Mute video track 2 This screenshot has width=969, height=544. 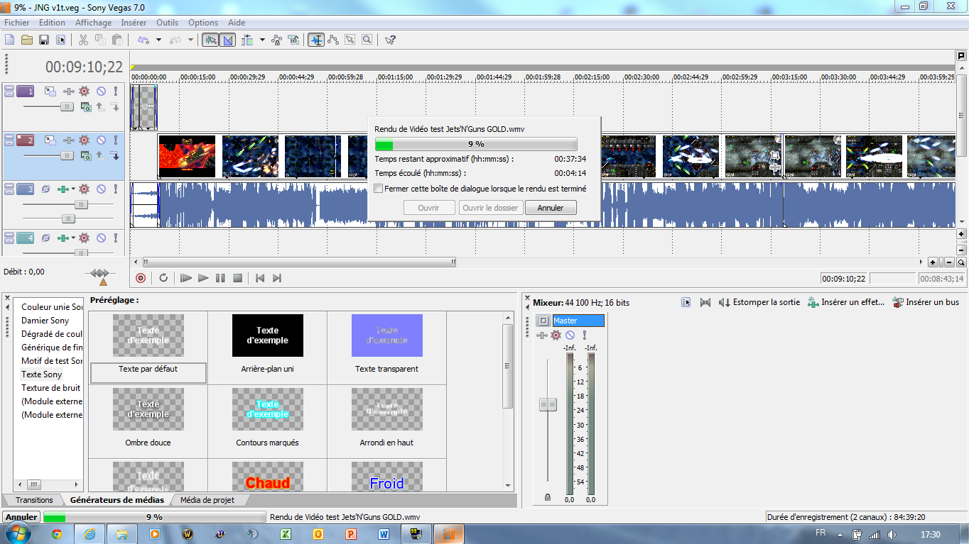102,140
